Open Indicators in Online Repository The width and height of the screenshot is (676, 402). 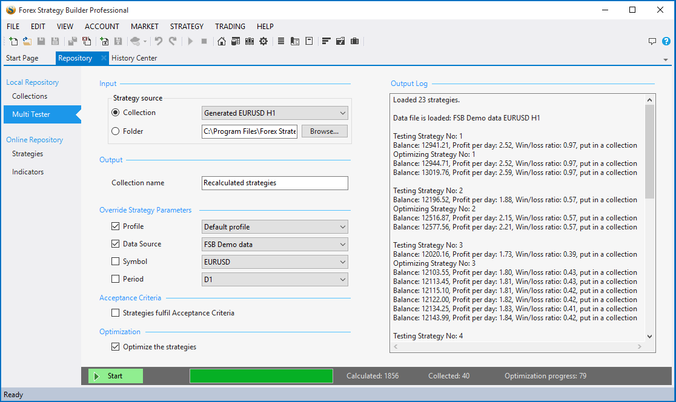tap(28, 172)
